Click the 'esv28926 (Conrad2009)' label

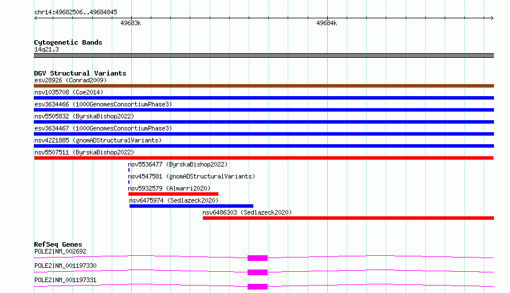[x=70, y=80]
